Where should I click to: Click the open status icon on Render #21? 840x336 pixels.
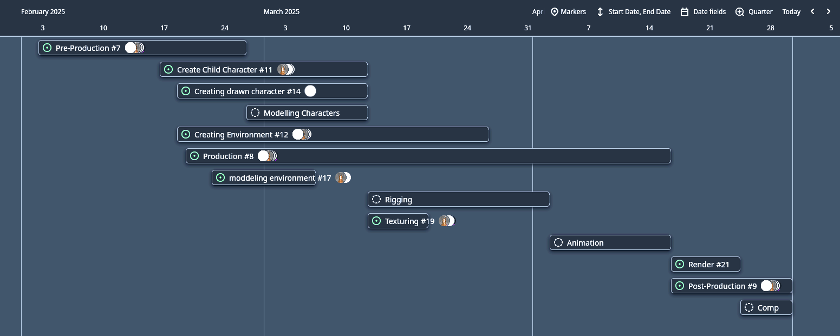tap(680, 265)
